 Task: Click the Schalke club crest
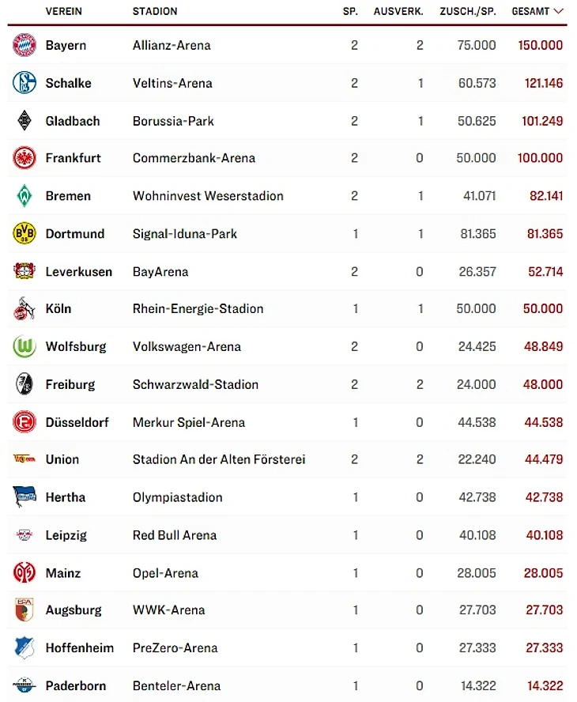coord(25,83)
